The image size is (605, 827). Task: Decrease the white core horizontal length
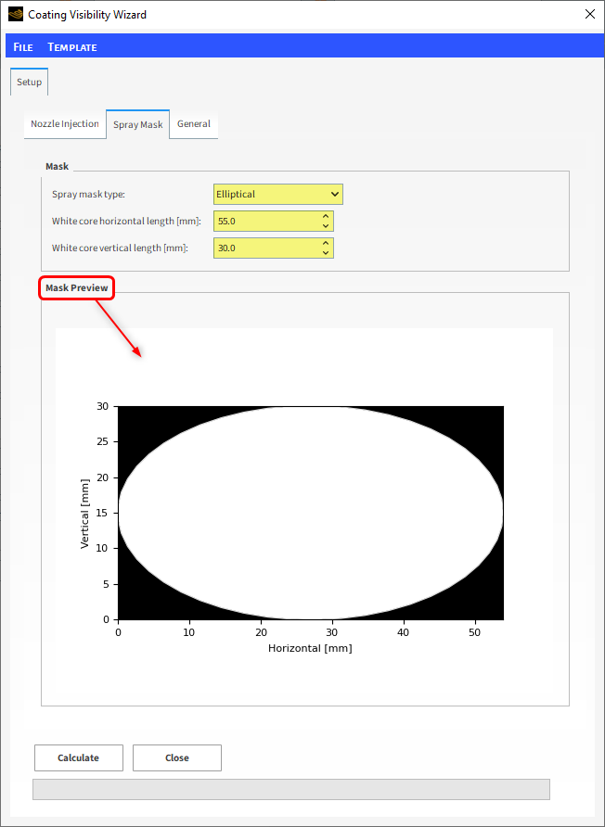(x=326, y=226)
